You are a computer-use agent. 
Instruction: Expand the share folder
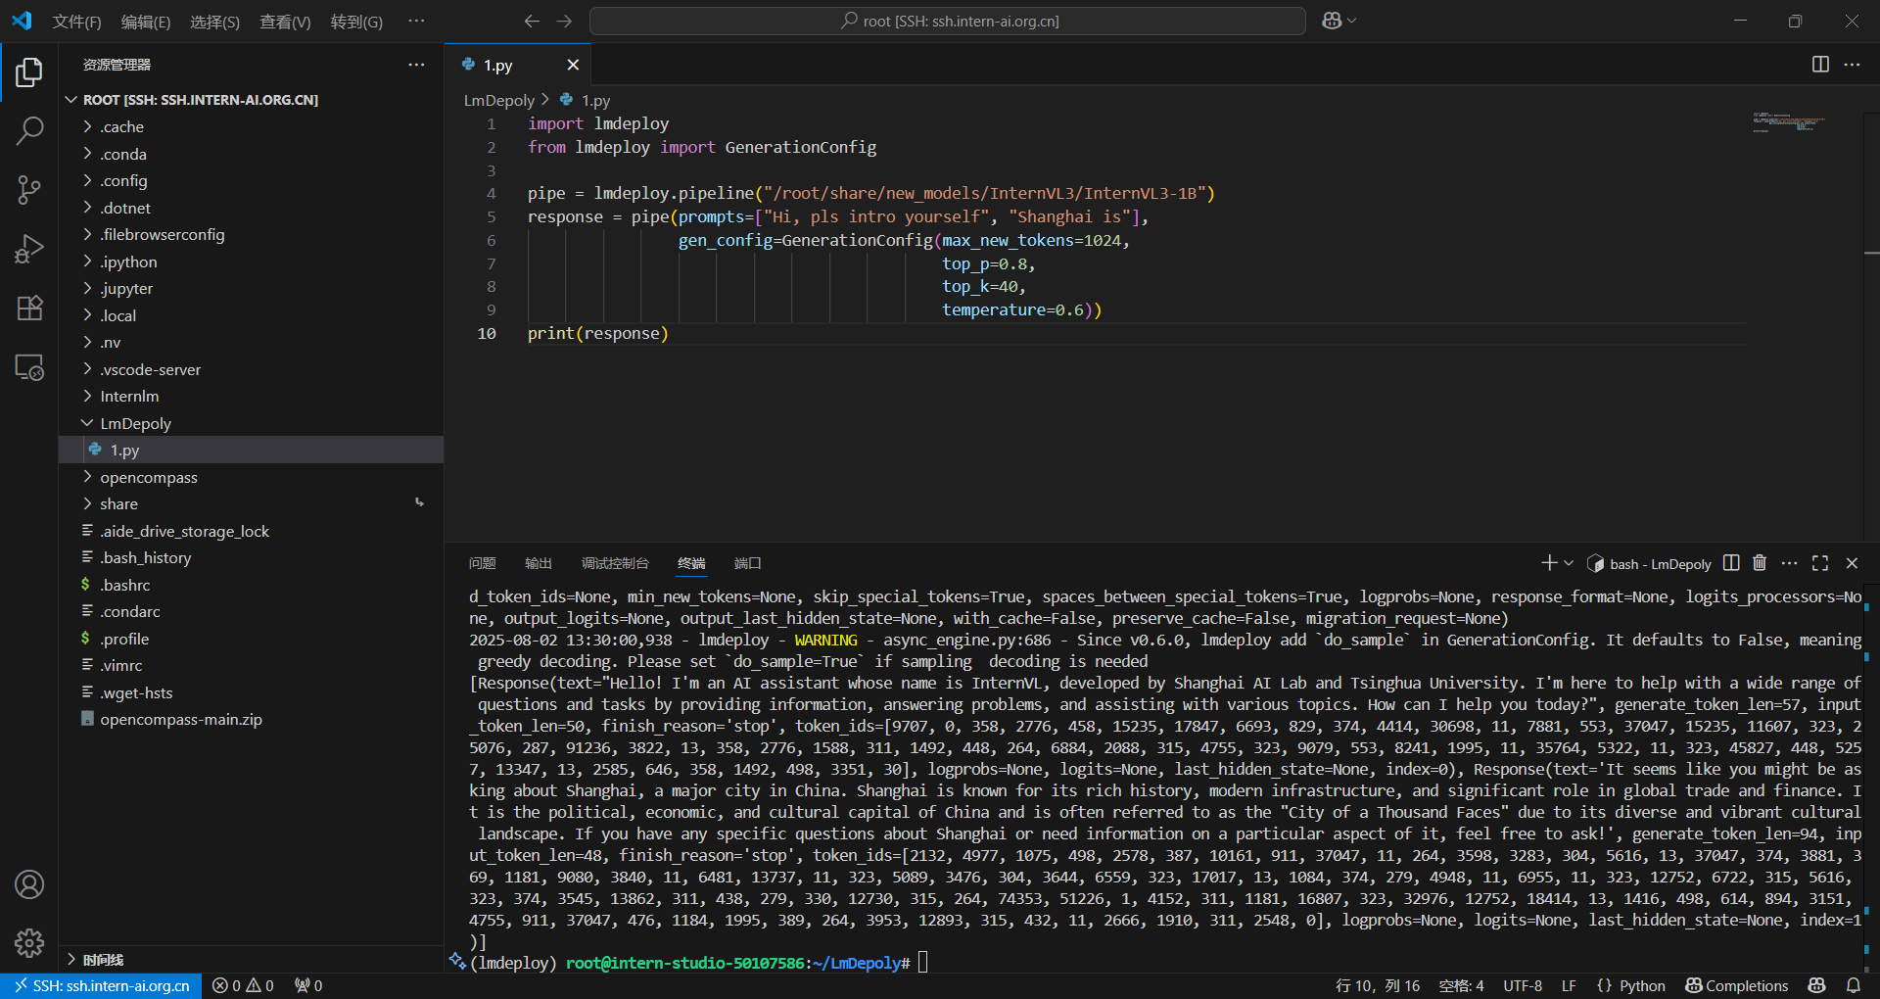tap(251, 504)
